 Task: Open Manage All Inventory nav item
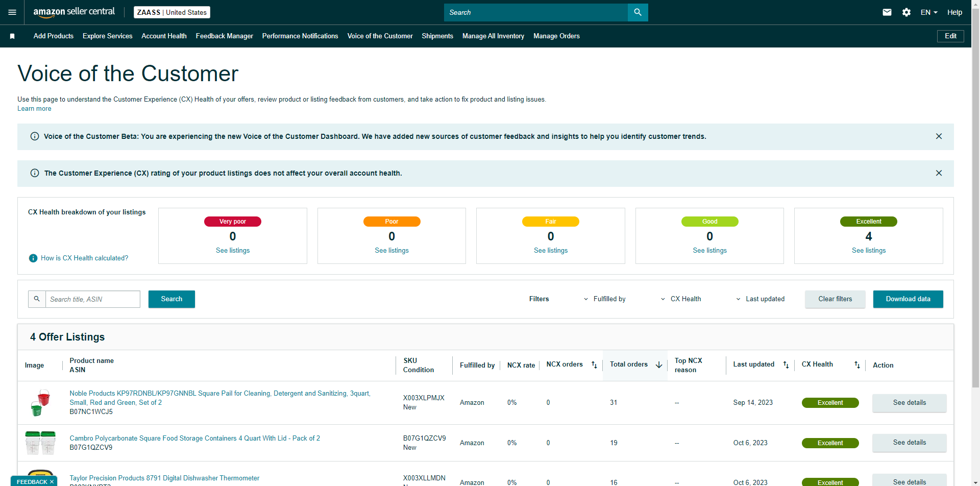point(493,36)
